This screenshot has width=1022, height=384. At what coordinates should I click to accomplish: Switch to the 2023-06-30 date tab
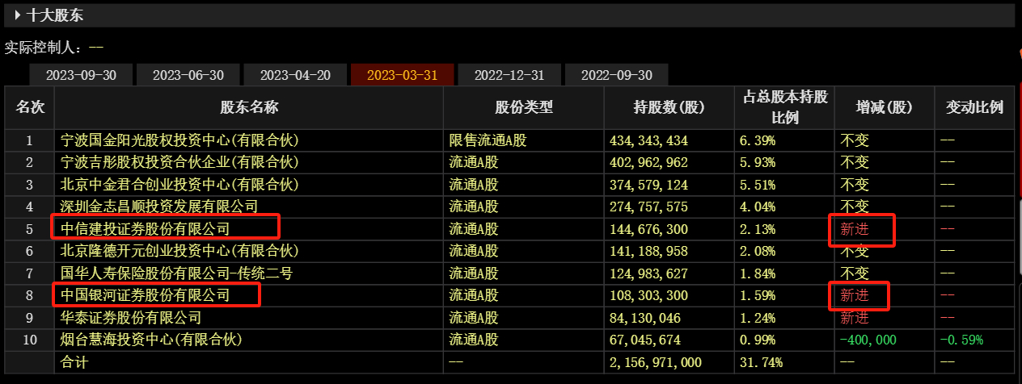click(x=188, y=75)
